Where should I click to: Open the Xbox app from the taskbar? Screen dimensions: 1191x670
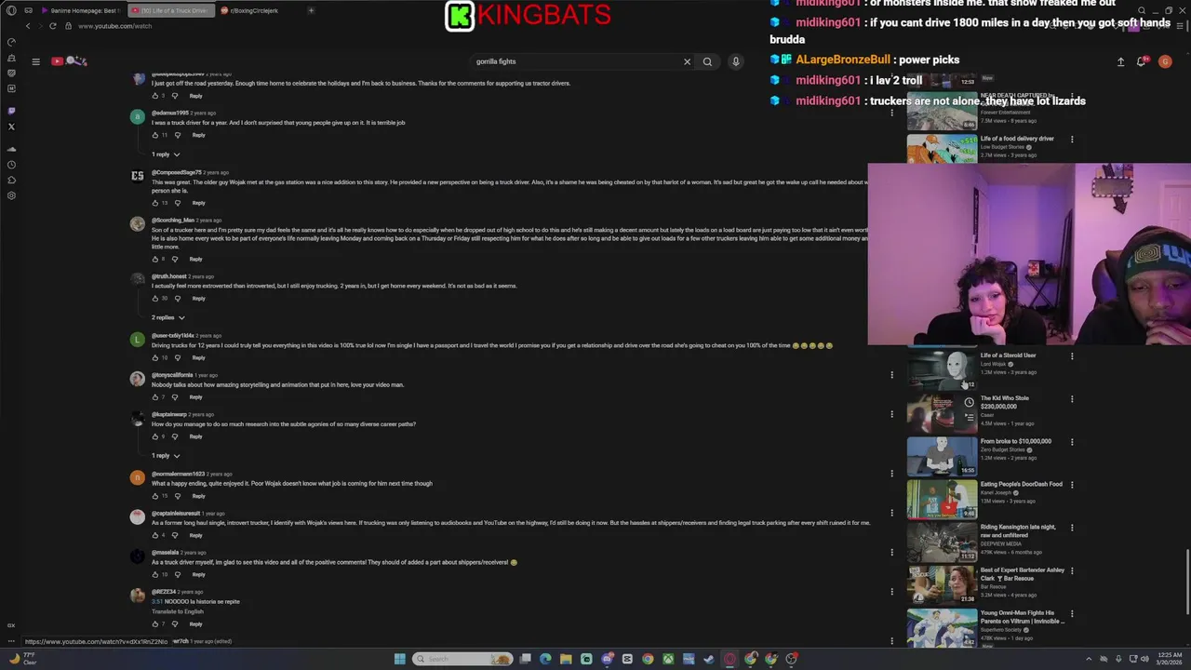click(x=668, y=659)
